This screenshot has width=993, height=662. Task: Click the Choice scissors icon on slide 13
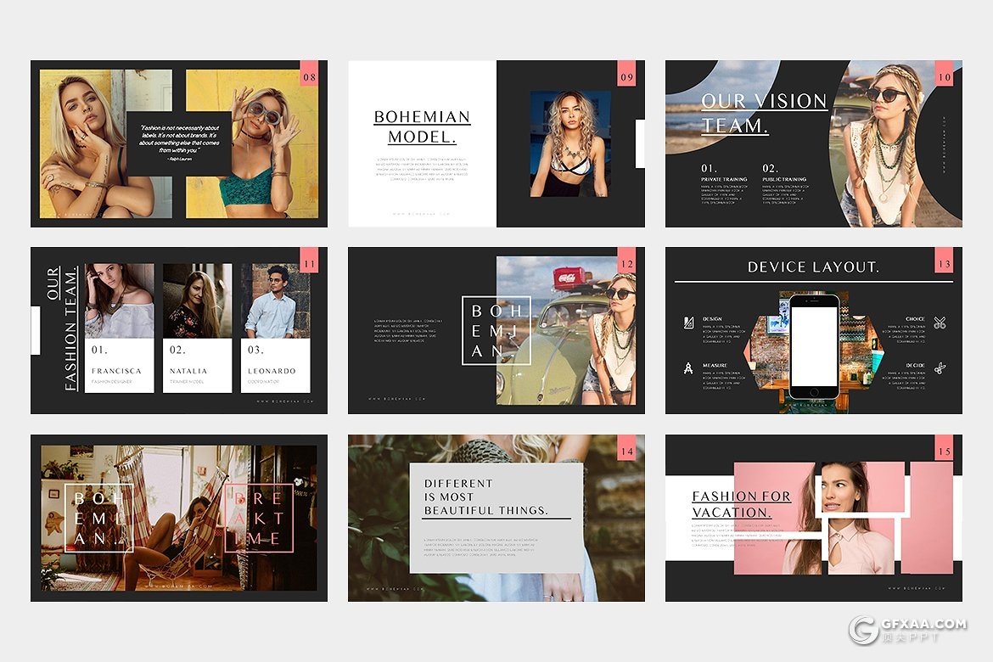940,323
